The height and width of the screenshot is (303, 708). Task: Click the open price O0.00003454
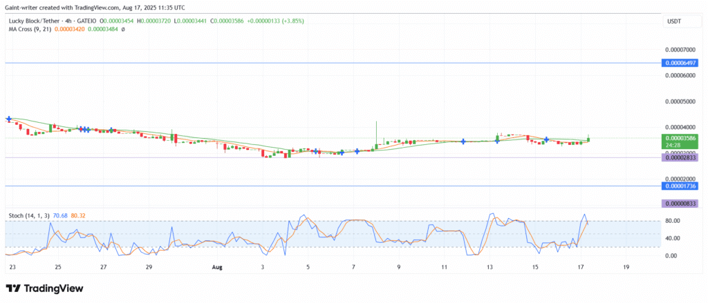[118, 21]
